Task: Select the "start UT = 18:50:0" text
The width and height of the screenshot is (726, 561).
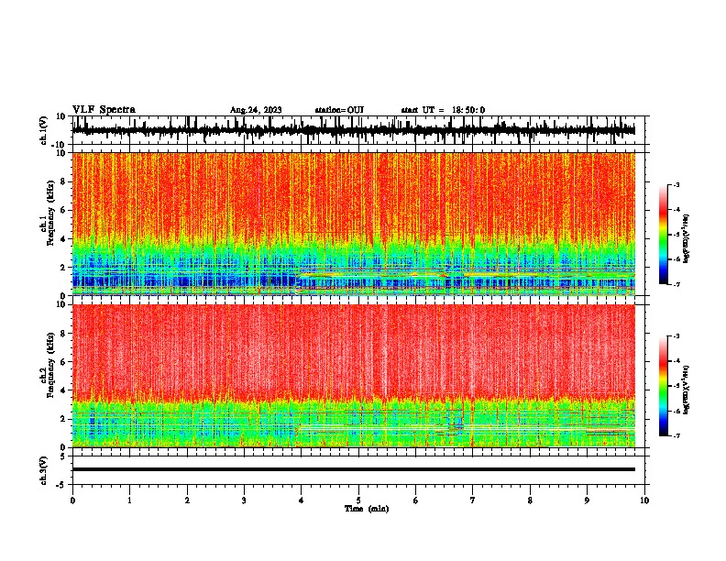Action: [x=443, y=110]
